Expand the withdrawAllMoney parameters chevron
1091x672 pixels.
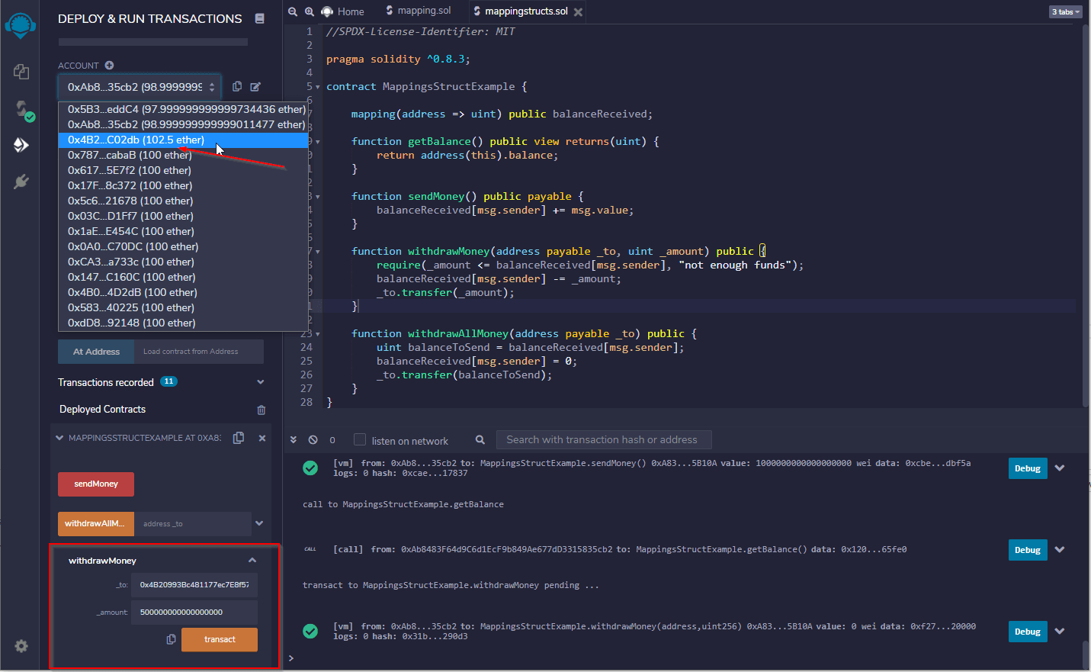259,523
